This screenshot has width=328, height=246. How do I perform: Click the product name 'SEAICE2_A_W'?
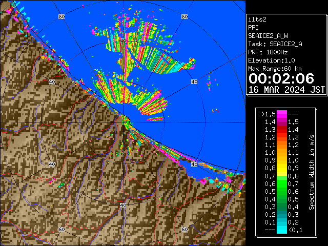click(x=268, y=36)
